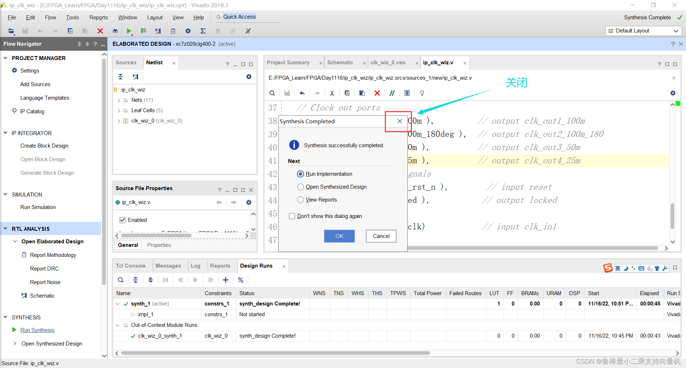Click the Undo arrow in editor toolbar
The height and width of the screenshot is (368, 686).
302,93
